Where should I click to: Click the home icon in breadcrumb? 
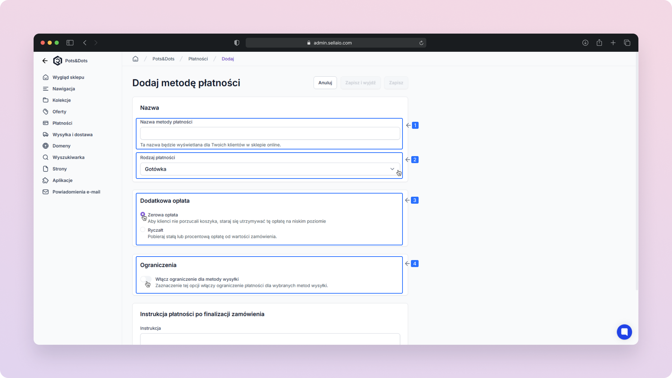click(x=135, y=59)
